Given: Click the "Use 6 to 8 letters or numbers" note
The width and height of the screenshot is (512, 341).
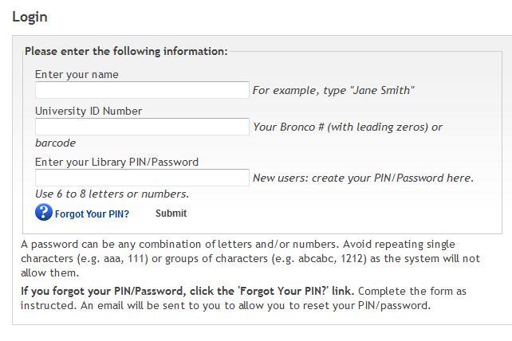Looking at the screenshot, I should (x=112, y=194).
